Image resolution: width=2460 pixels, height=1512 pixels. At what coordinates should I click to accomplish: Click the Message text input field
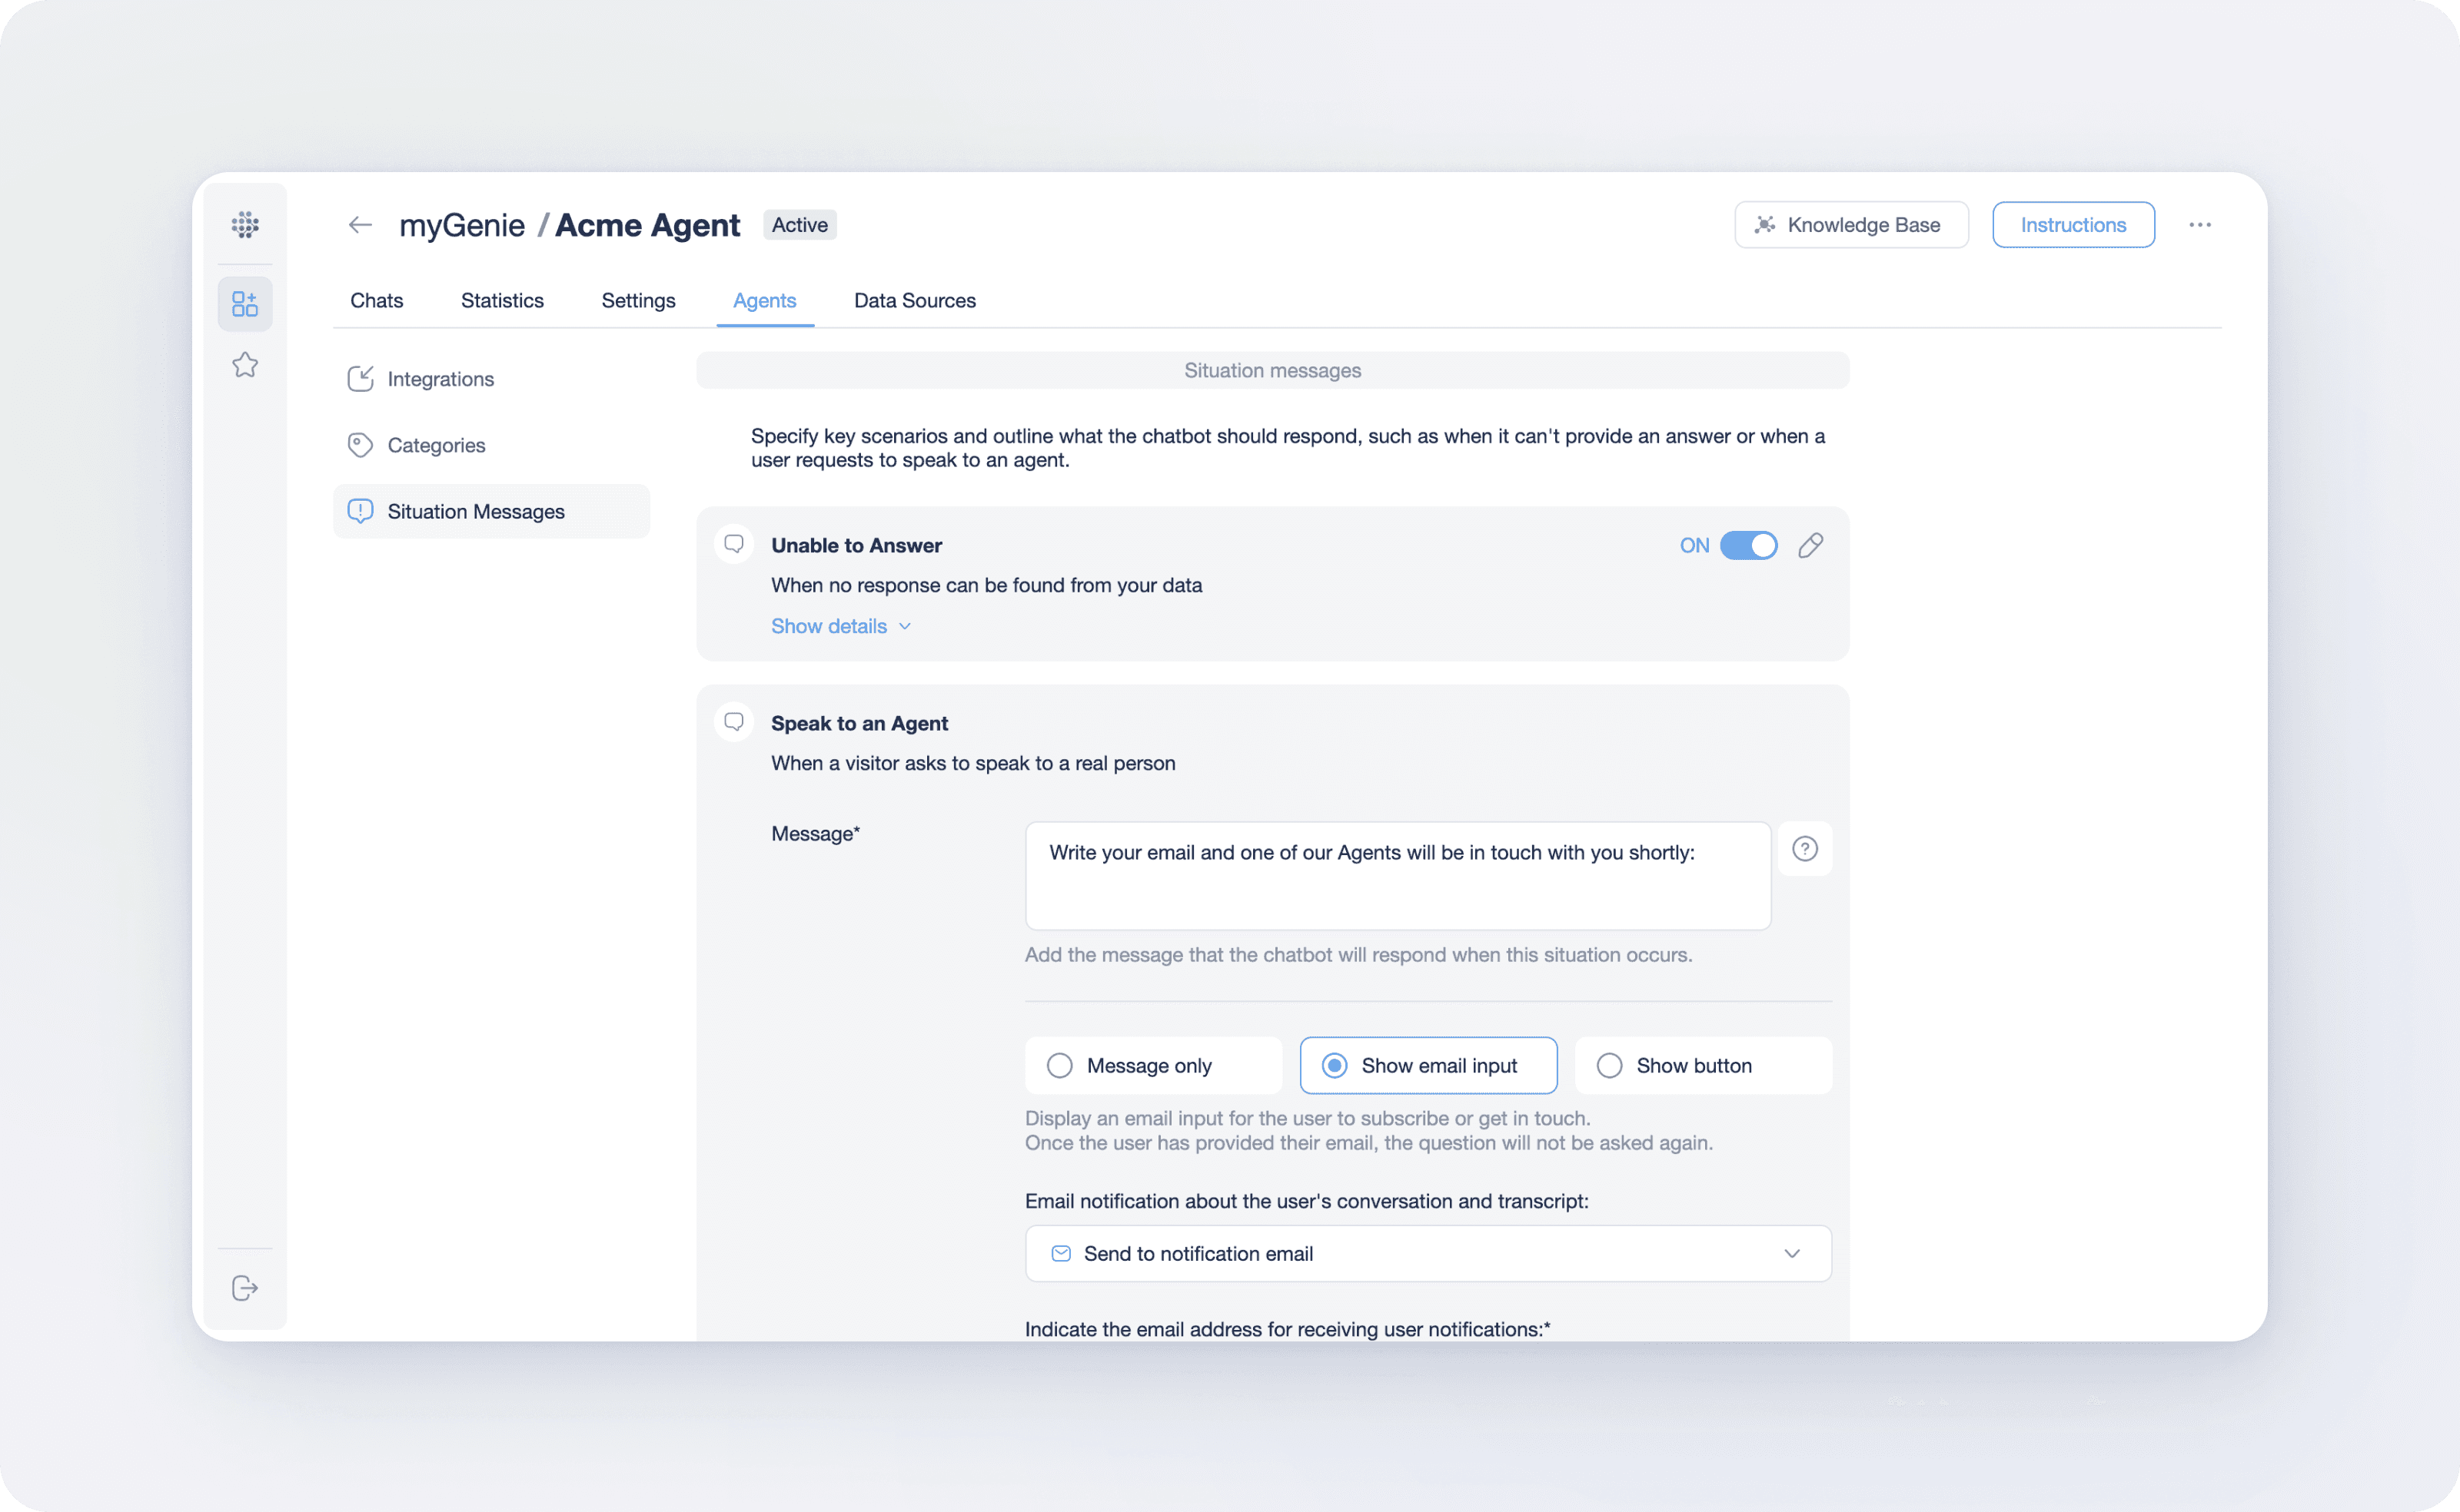pos(1397,874)
